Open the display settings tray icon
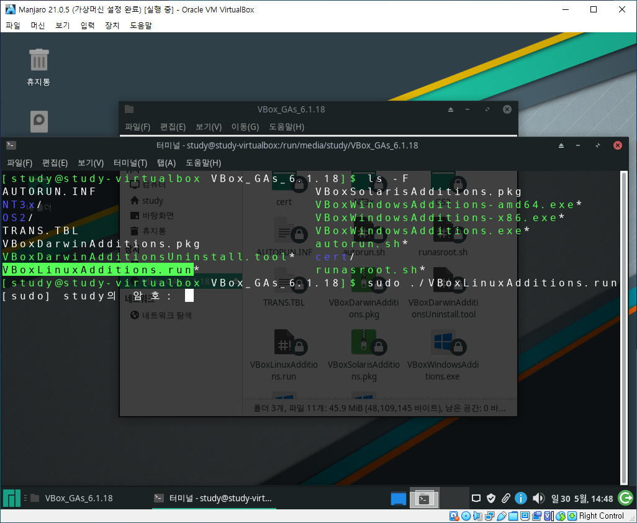The image size is (637, 523). (476, 498)
